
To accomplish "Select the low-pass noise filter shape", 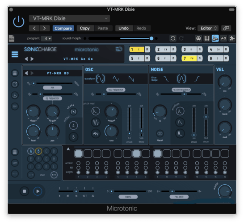I will pos(166,79).
